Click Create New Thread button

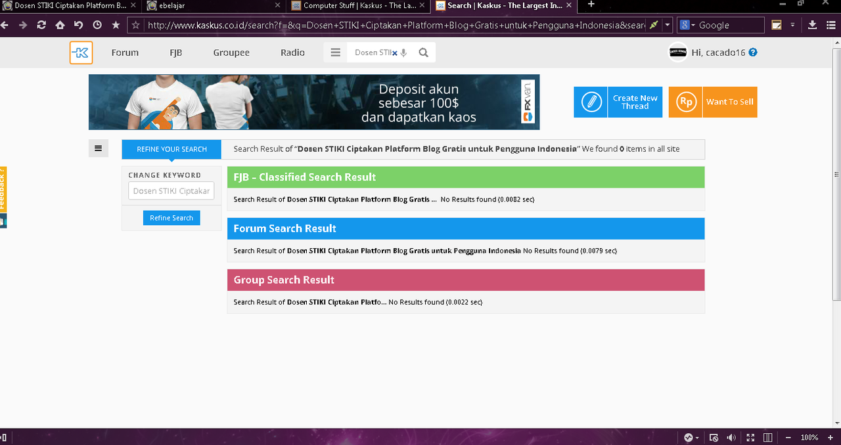point(618,102)
